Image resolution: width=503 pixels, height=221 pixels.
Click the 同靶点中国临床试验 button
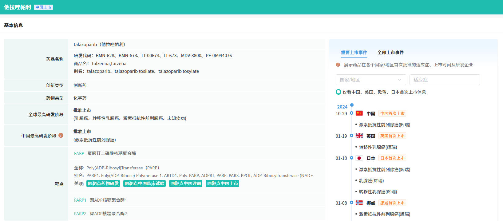[145, 184]
